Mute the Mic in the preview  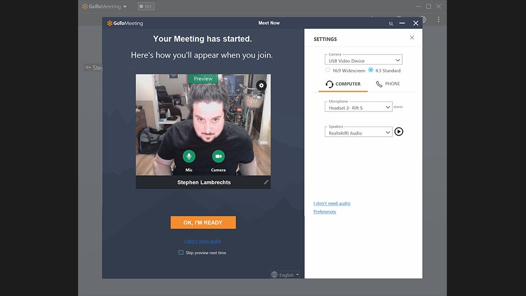[x=189, y=156]
